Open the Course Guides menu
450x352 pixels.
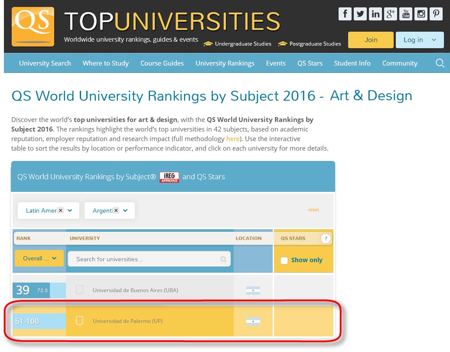tap(162, 63)
